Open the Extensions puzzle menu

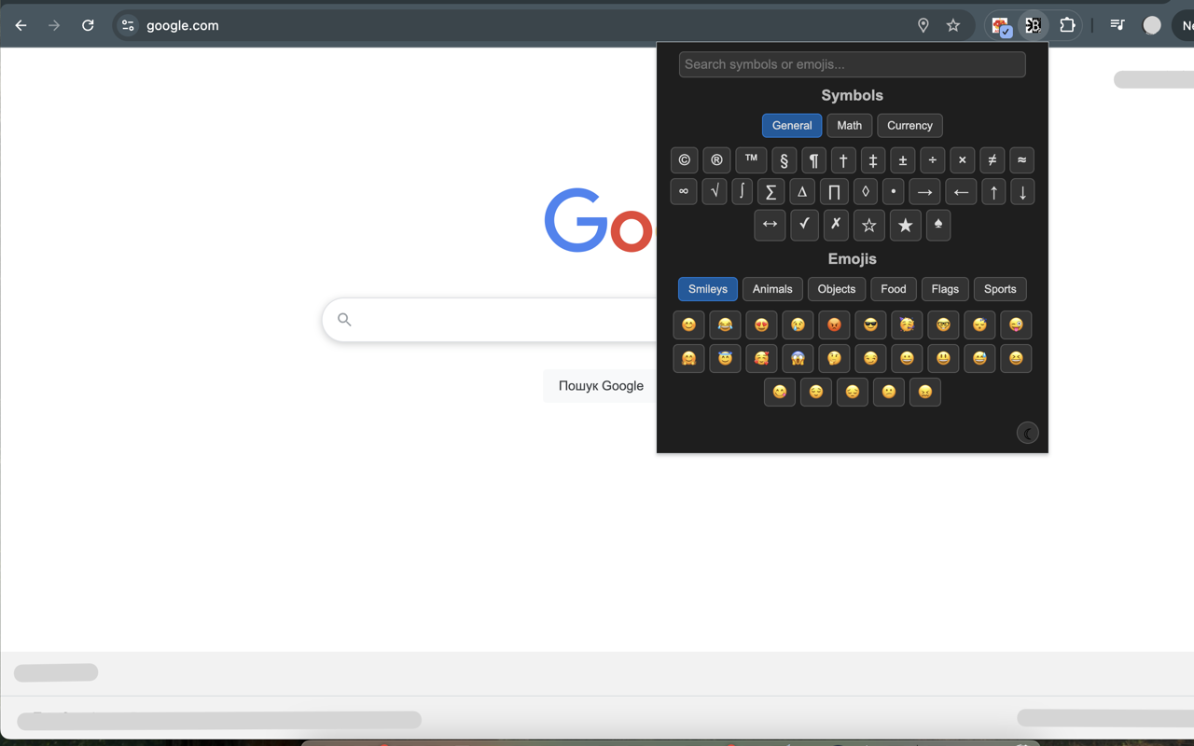tap(1067, 25)
